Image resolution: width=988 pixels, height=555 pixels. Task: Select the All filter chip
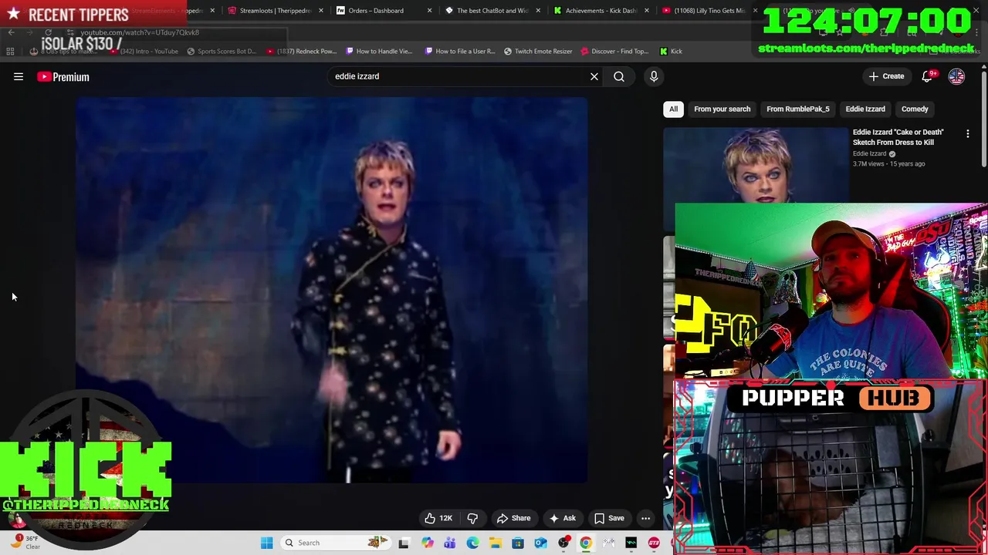pyautogui.click(x=673, y=109)
